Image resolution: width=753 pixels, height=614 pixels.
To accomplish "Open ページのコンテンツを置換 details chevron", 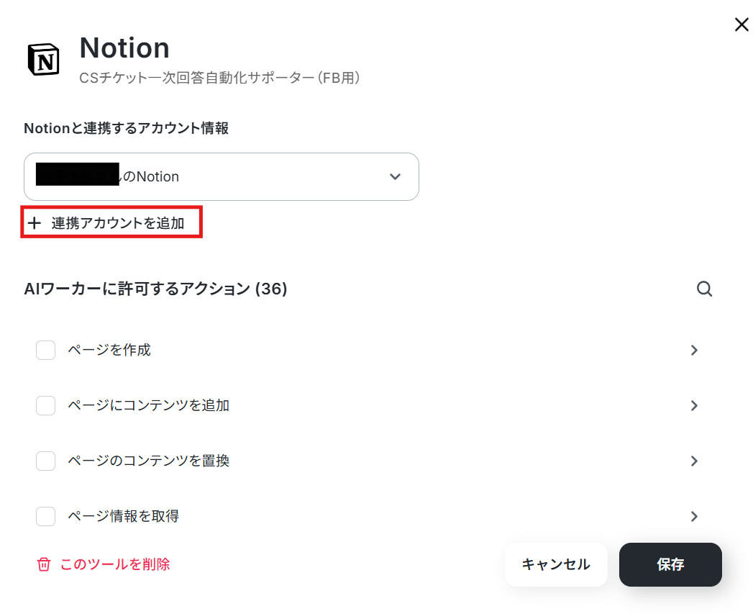I will pos(694,461).
